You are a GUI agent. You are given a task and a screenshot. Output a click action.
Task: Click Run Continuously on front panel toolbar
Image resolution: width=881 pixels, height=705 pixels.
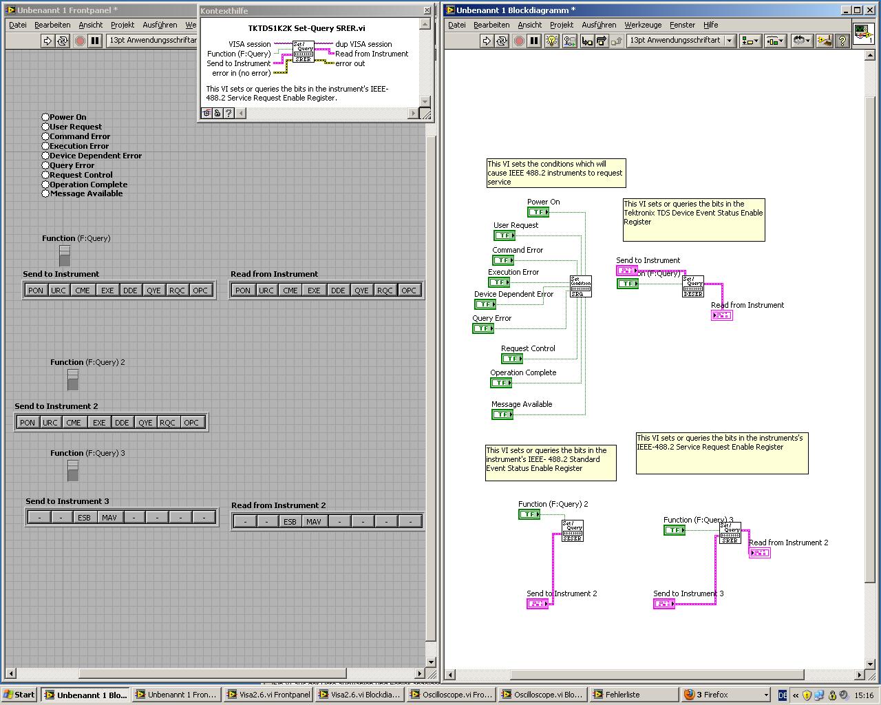tap(63, 41)
